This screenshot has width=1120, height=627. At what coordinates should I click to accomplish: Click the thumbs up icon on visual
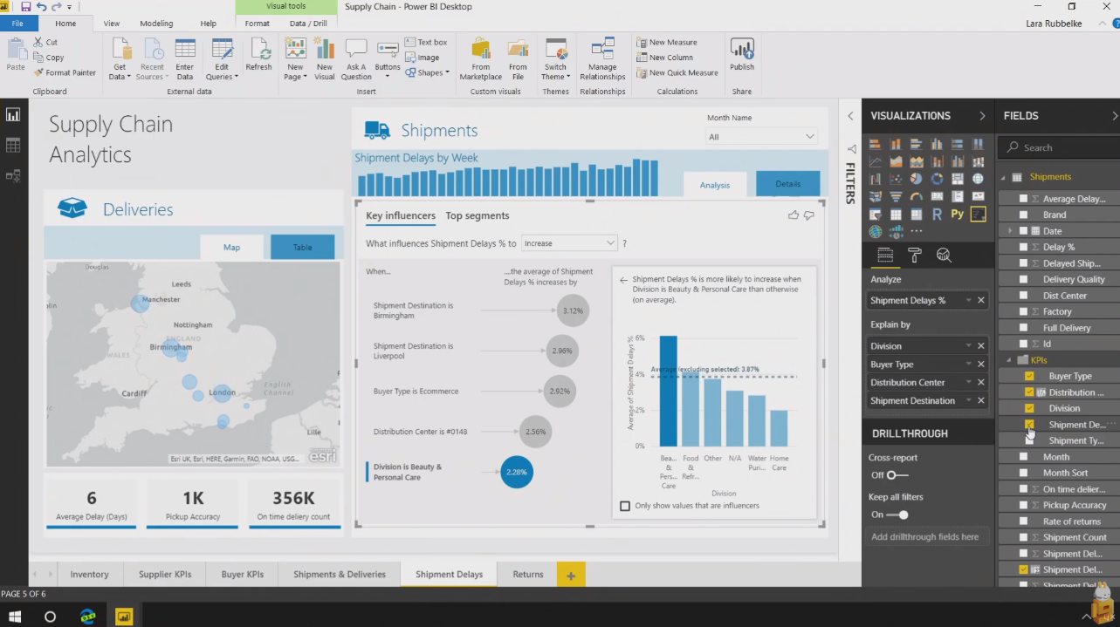(x=793, y=215)
